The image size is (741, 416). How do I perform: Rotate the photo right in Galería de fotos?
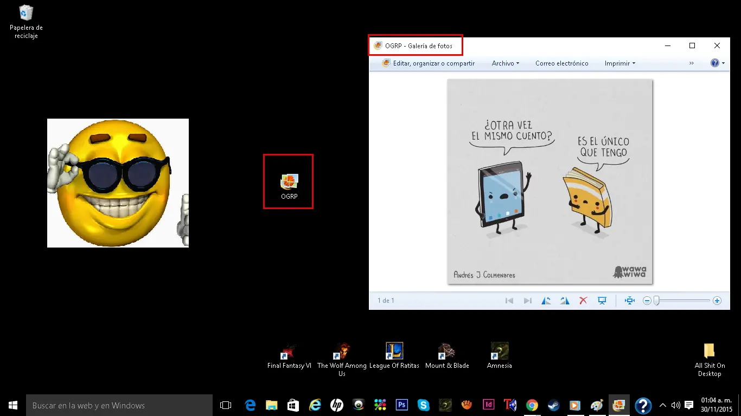(565, 301)
